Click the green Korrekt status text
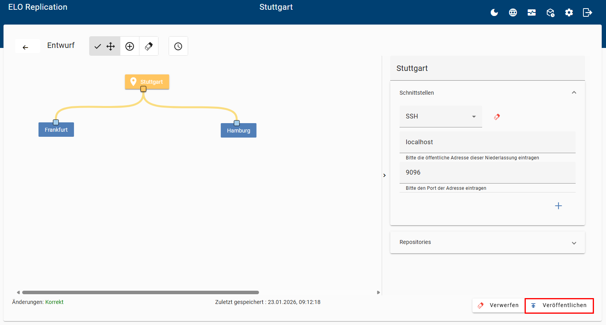Screen dimensions: 606x325 [x=55, y=302]
